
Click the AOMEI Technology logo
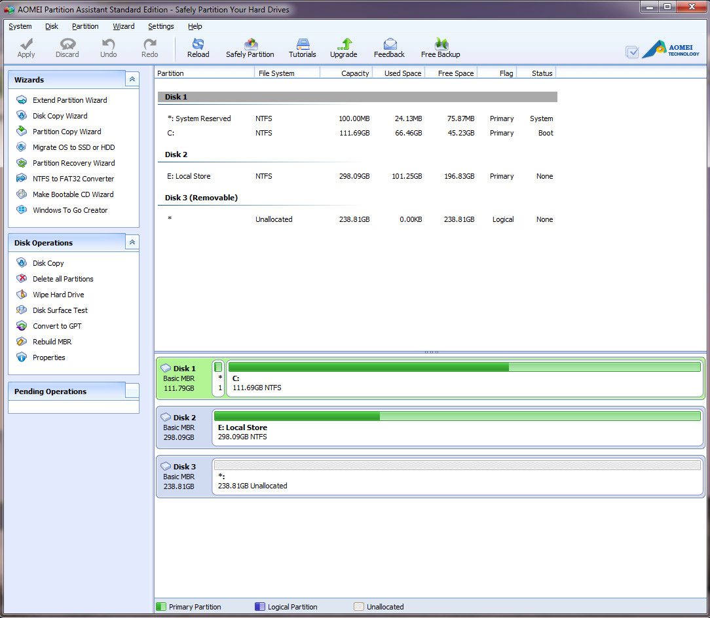pos(671,49)
